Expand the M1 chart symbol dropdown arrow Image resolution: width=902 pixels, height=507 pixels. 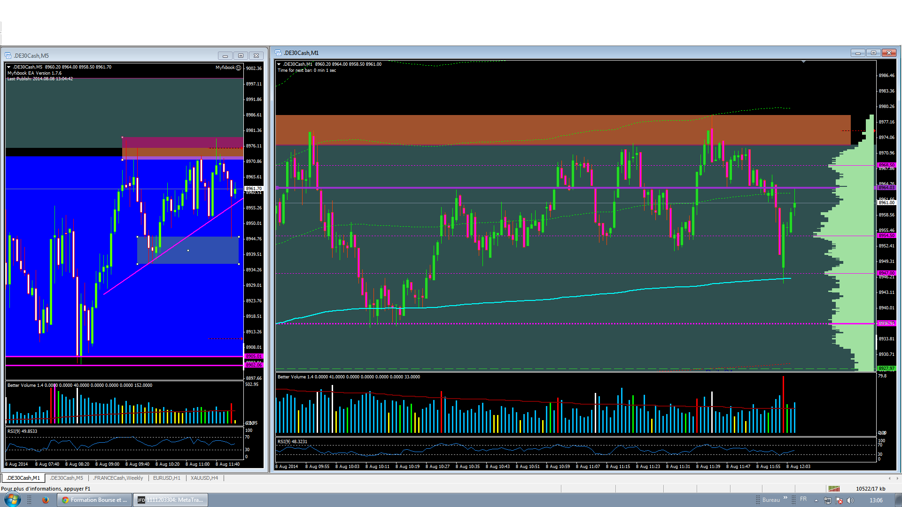(x=279, y=64)
